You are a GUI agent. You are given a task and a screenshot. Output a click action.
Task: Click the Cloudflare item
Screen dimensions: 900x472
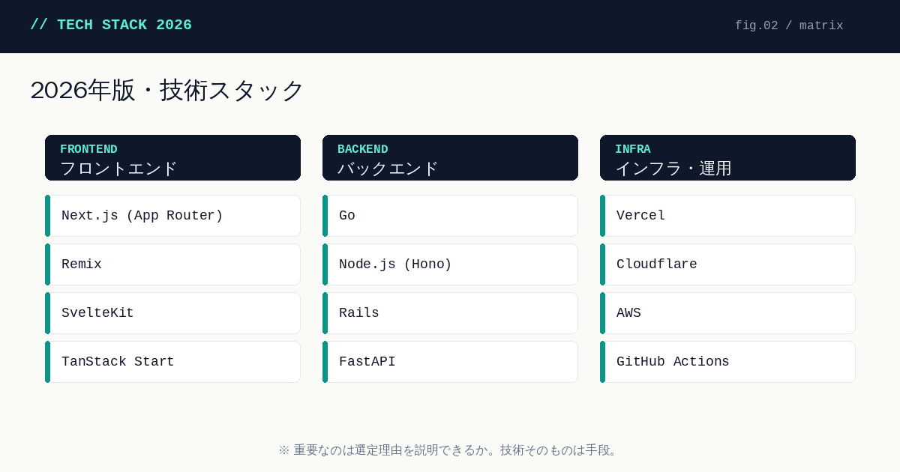pos(727,264)
